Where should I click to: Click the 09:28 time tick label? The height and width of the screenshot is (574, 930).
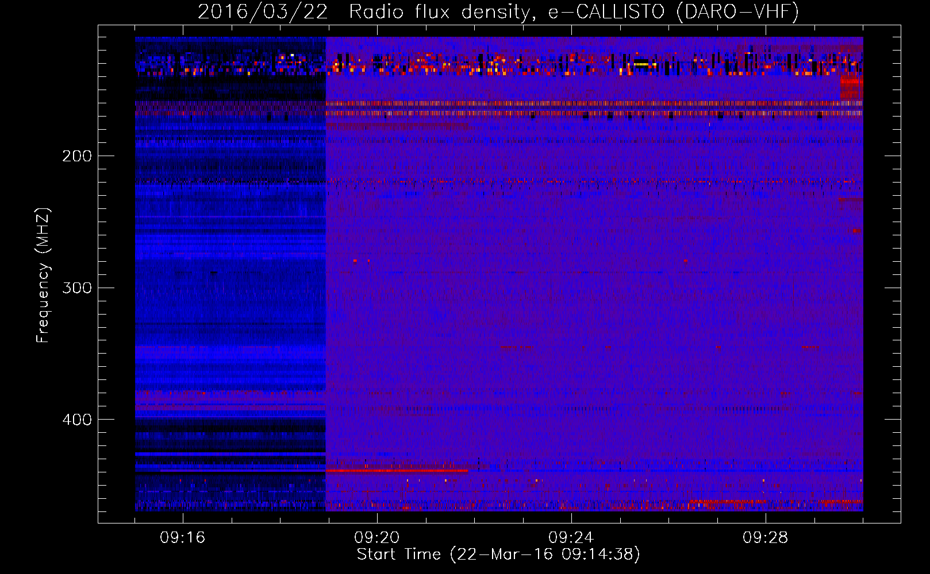click(x=766, y=538)
